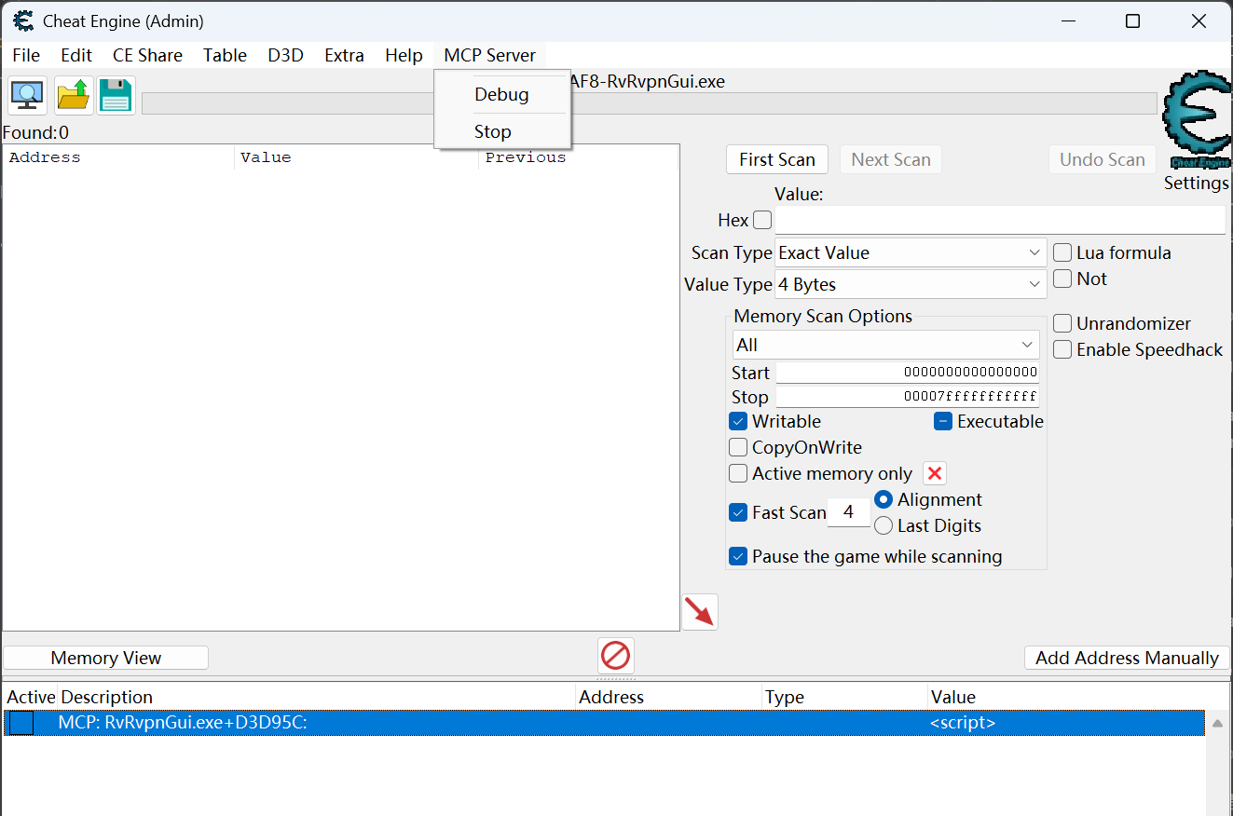Open the Memory View button

(x=106, y=658)
